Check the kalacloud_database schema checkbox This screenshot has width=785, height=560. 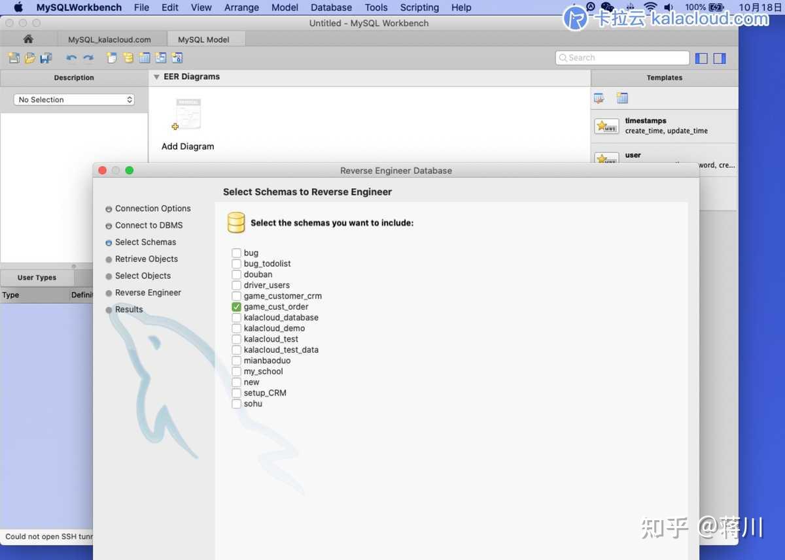pos(236,318)
